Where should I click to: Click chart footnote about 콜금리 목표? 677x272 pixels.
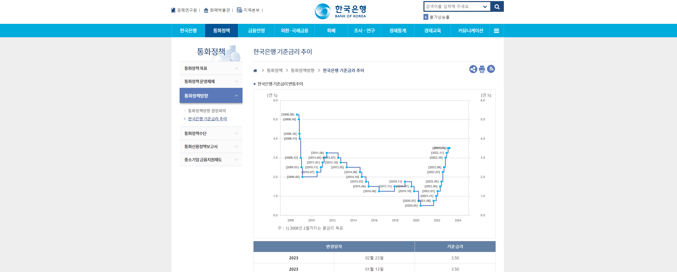pyautogui.click(x=310, y=228)
